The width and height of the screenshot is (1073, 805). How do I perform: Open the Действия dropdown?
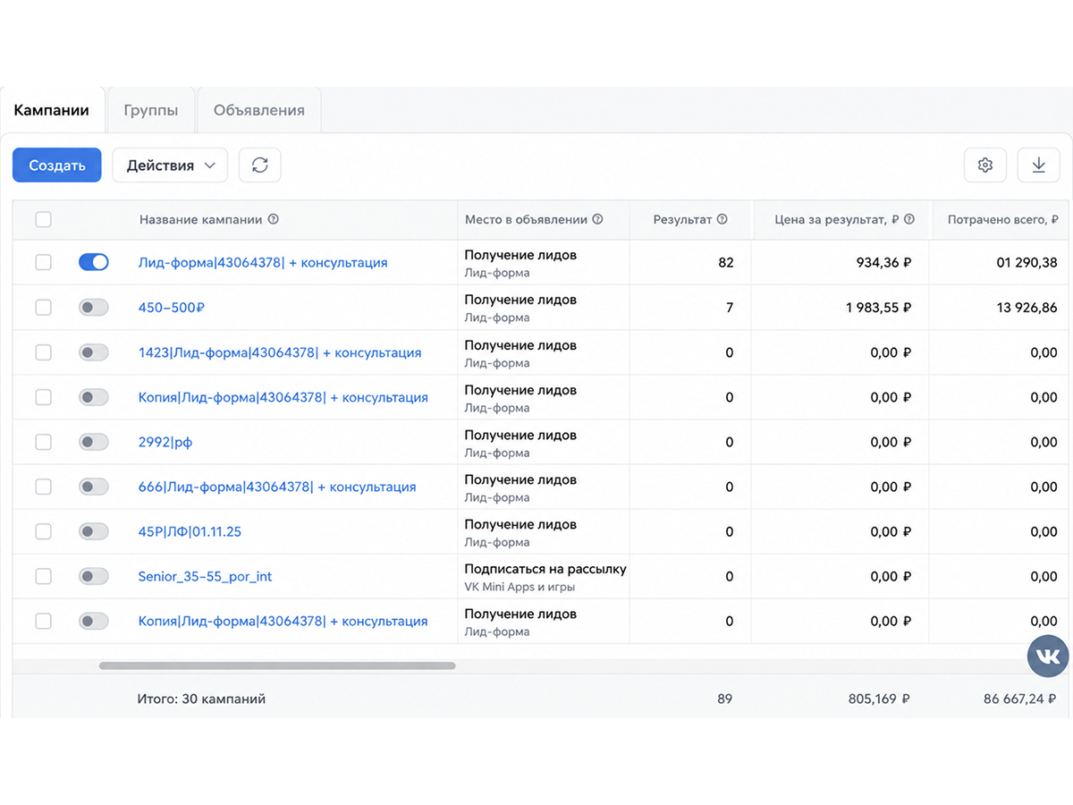pos(170,165)
